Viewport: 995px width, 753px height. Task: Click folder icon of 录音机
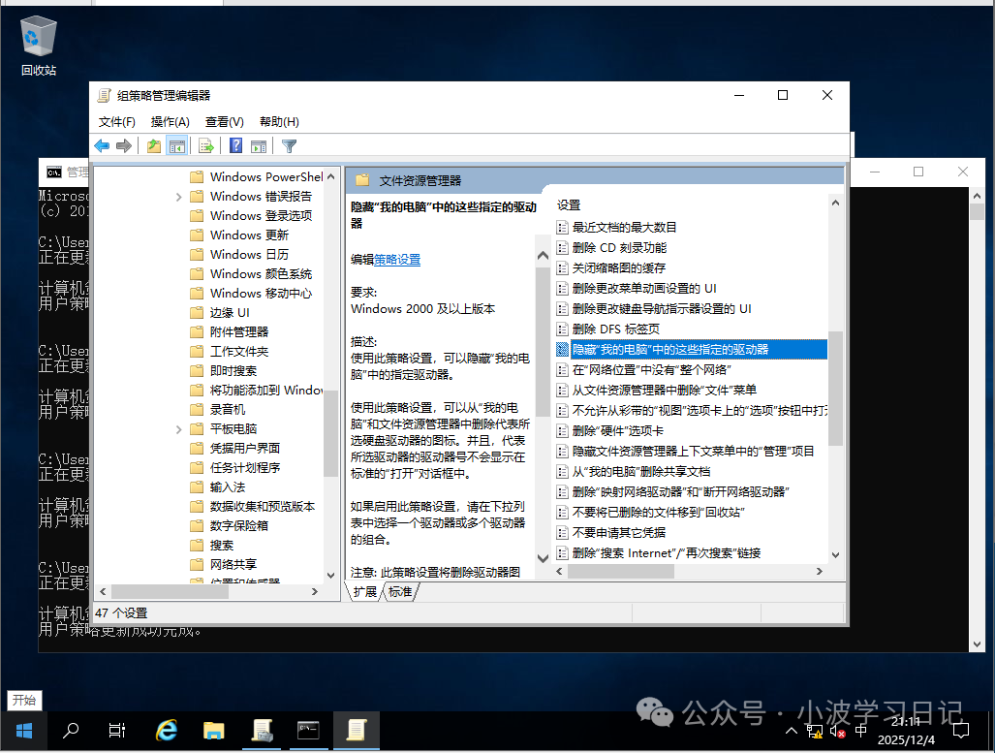click(198, 410)
